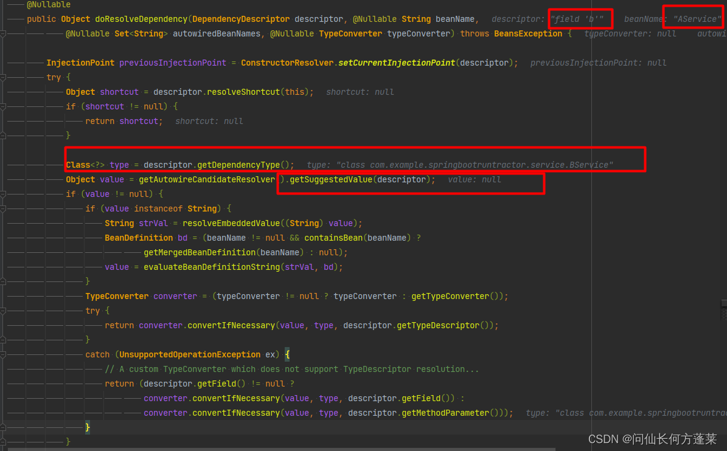Click the 'return shortcut;' statement
727x451 pixels.
click(123, 122)
